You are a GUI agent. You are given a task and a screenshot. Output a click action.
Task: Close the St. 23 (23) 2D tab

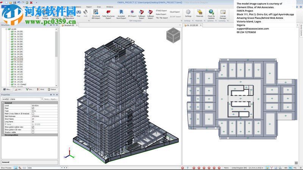pos(201,25)
